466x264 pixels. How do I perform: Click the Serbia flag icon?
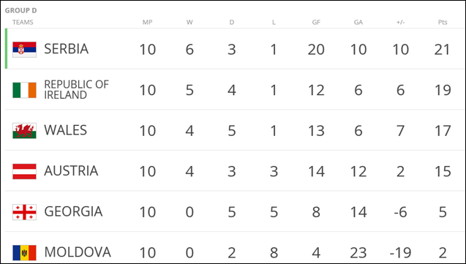[x=24, y=49]
